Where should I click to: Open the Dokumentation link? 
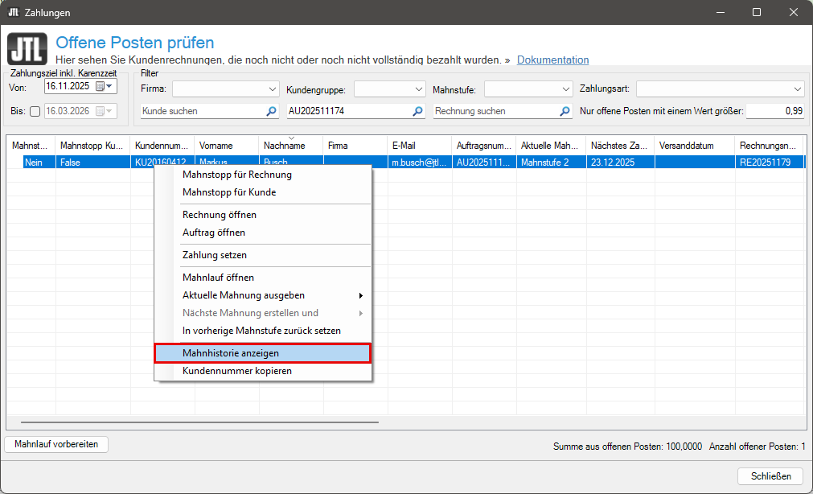click(552, 60)
